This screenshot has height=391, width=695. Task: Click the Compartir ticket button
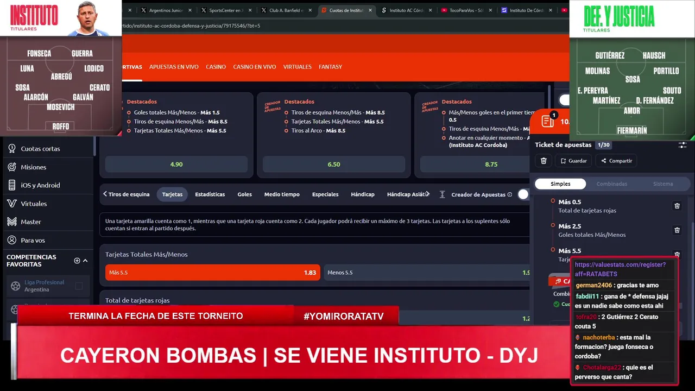[x=616, y=161]
